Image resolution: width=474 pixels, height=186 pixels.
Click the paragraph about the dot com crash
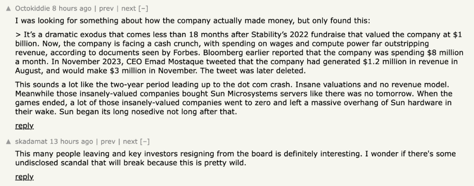(x=233, y=98)
